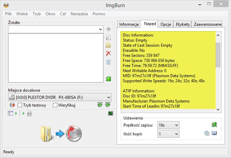Open the Plik menu
Image resolution: width=231 pixels, height=158 pixels.
[x=8, y=14]
